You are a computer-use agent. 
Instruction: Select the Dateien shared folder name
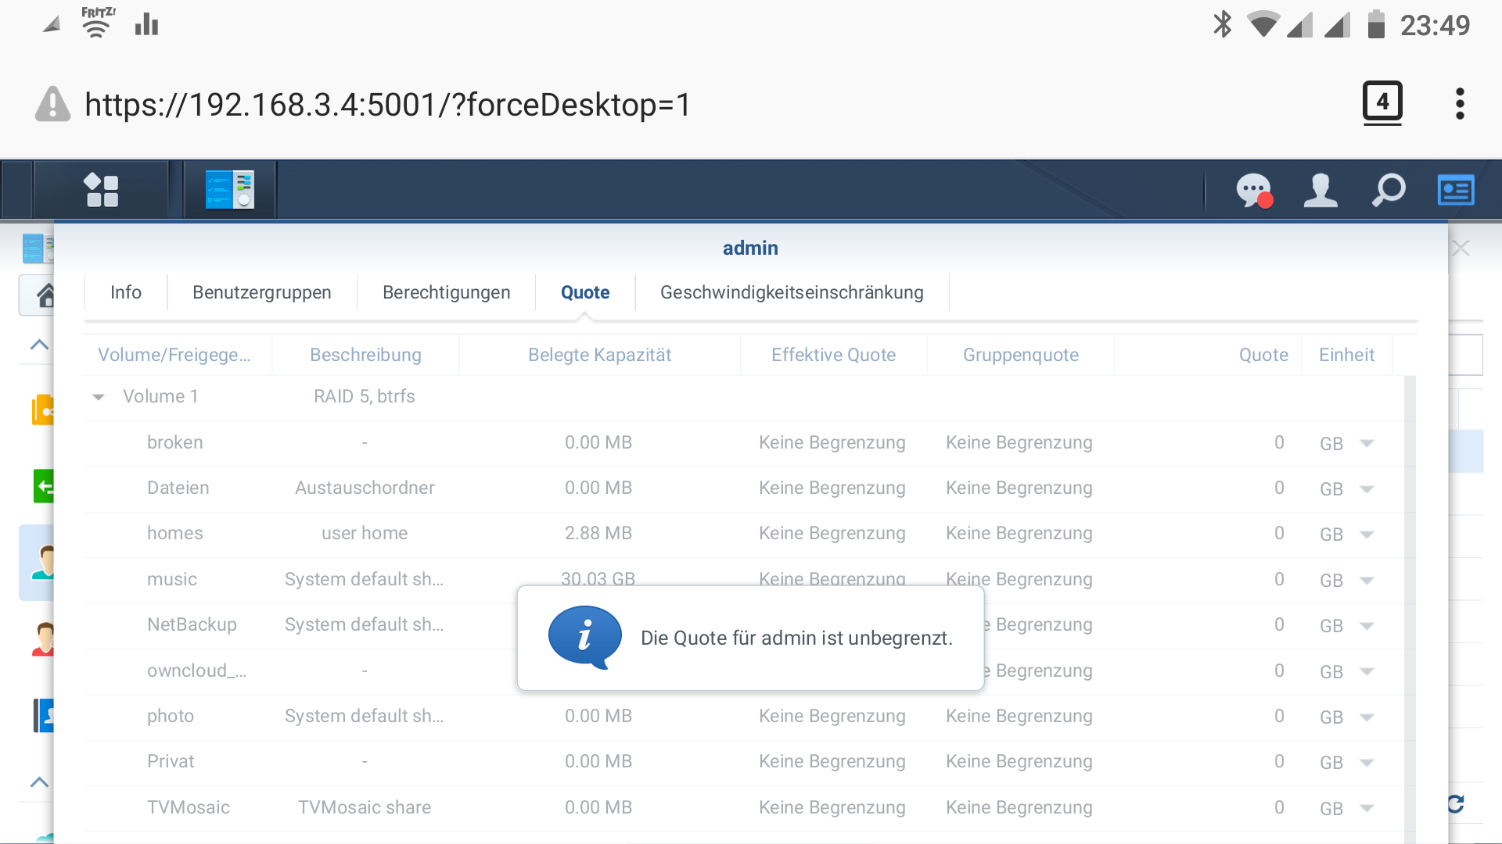pos(178,488)
